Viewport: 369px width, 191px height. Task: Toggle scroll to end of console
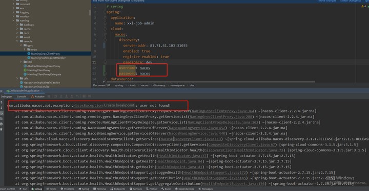2,118
